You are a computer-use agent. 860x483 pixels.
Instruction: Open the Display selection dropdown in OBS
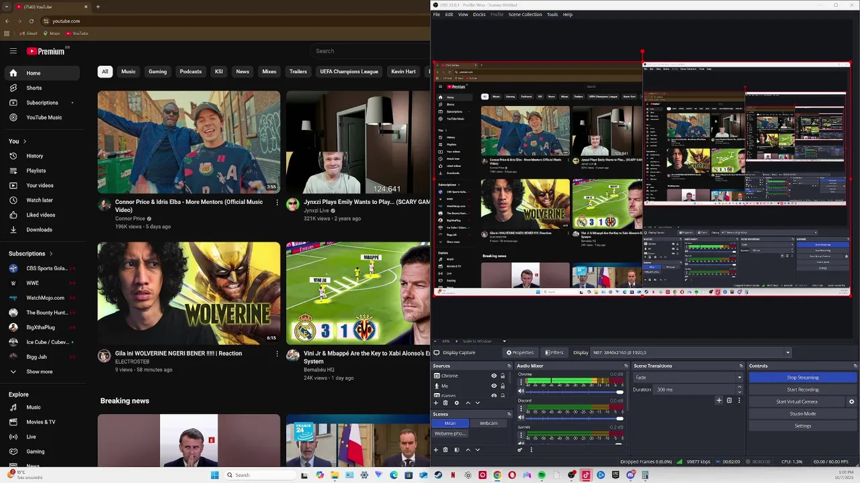pos(691,352)
